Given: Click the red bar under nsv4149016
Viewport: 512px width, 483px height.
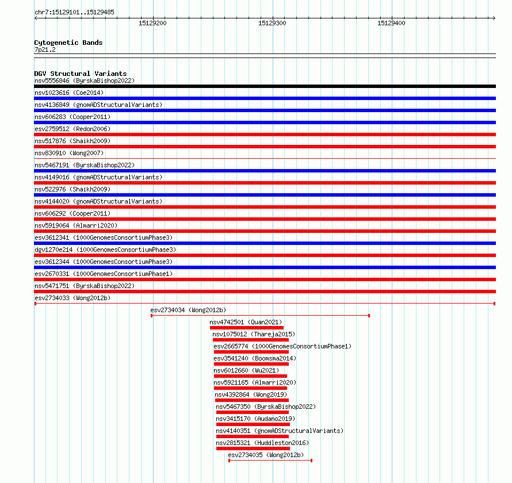Looking at the screenshot, I should pos(265,183).
